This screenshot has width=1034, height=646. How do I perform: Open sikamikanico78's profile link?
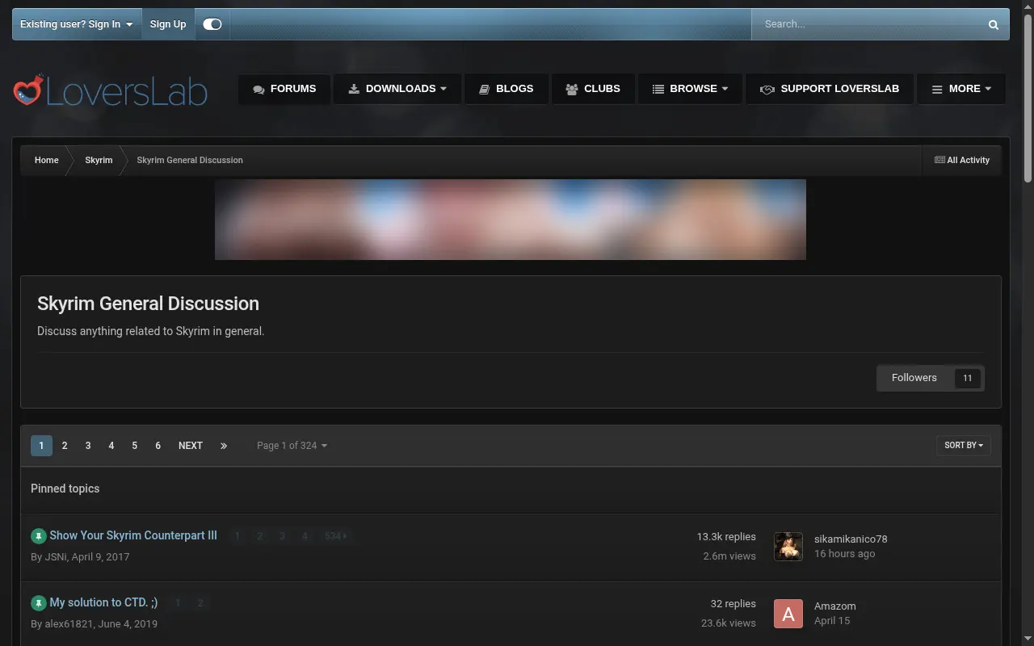[x=851, y=539]
